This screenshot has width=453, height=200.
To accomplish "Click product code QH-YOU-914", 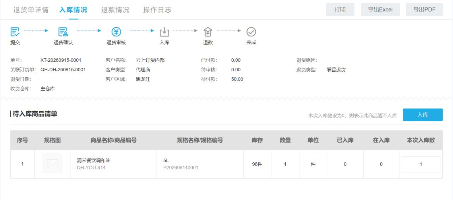I will [x=91, y=167].
